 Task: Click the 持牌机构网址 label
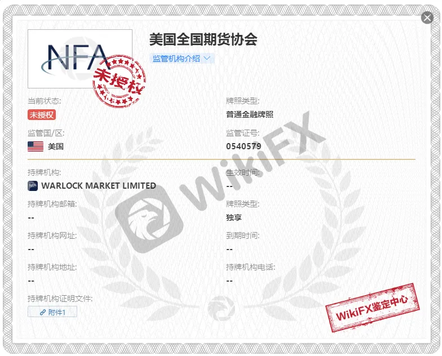point(52,235)
